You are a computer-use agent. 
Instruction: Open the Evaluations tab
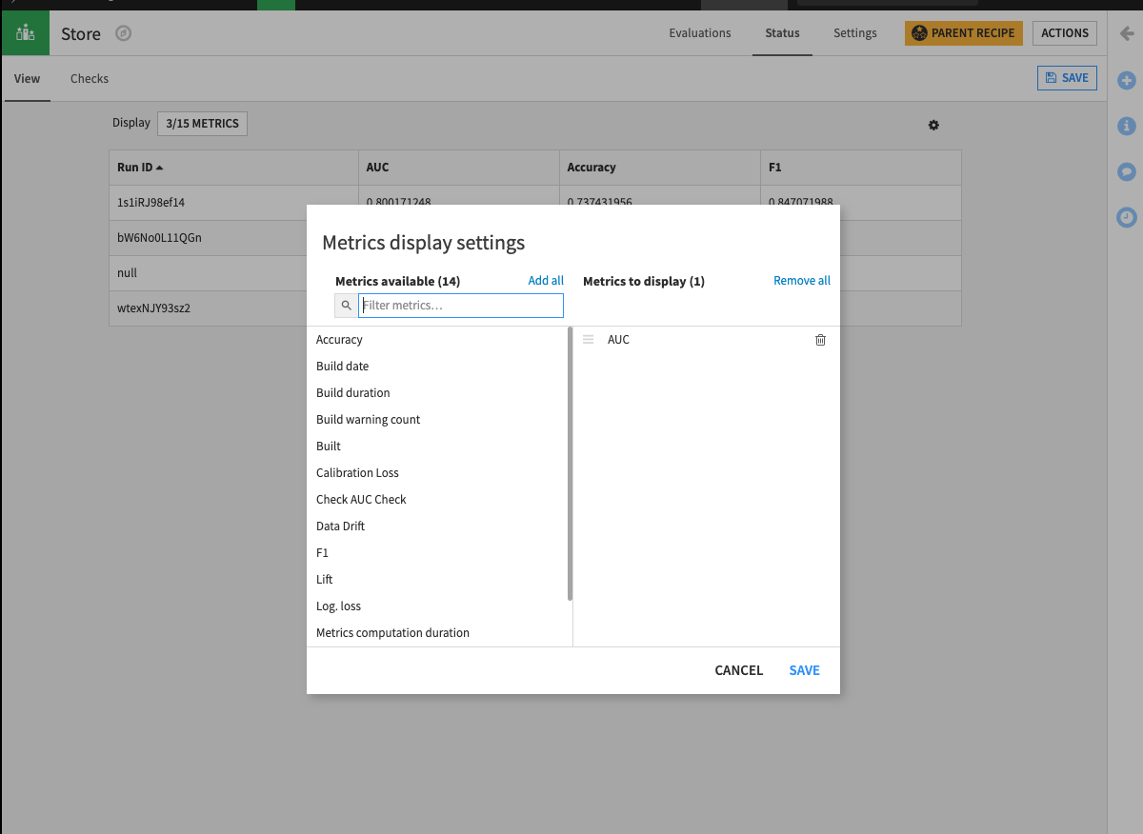[x=700, y=33]
